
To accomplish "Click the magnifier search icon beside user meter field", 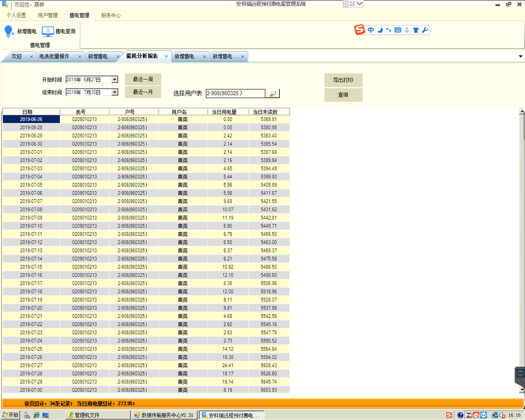I will click(x=273, y=94).
